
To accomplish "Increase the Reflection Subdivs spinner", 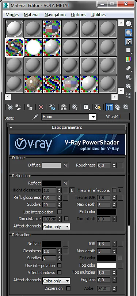I will pos(60,204).
